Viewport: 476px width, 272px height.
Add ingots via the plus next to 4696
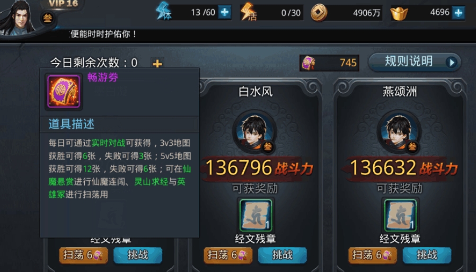click(459, 13)
